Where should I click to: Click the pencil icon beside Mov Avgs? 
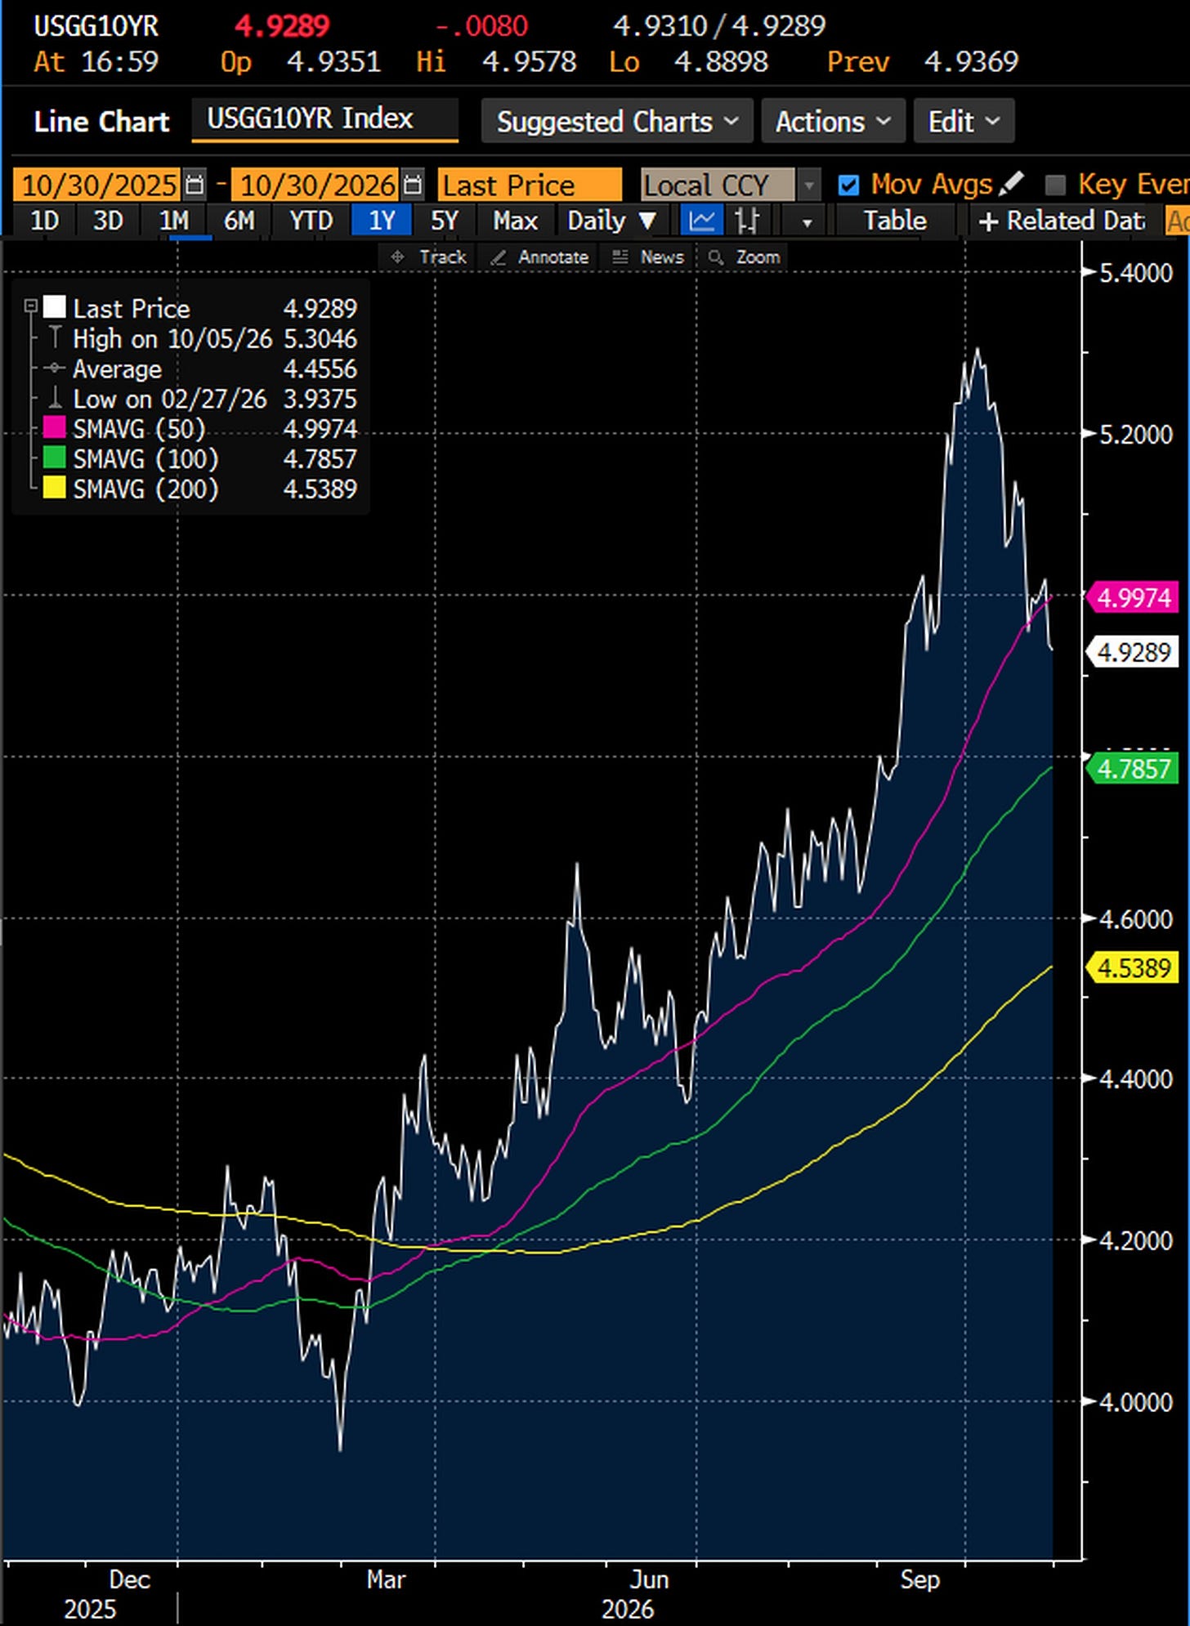click(1012, 184)
